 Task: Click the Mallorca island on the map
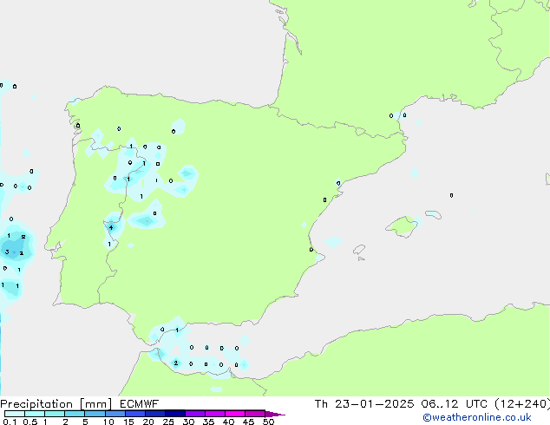coord(401,226)
